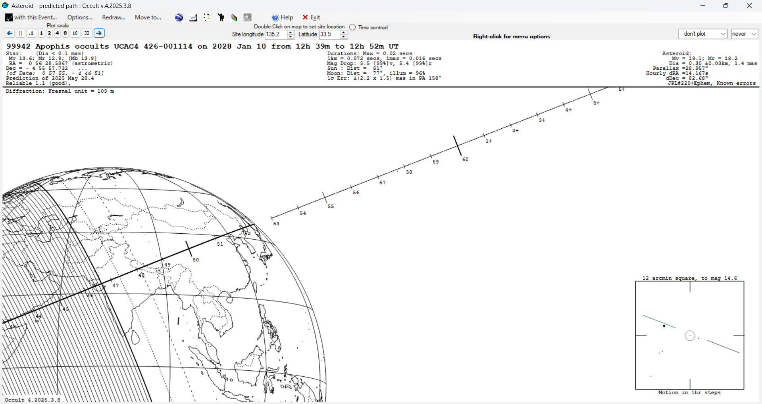The width and height of the screenshot is (762, 404).
Task: Click the Site longitude input field
Action: [276, 34]
